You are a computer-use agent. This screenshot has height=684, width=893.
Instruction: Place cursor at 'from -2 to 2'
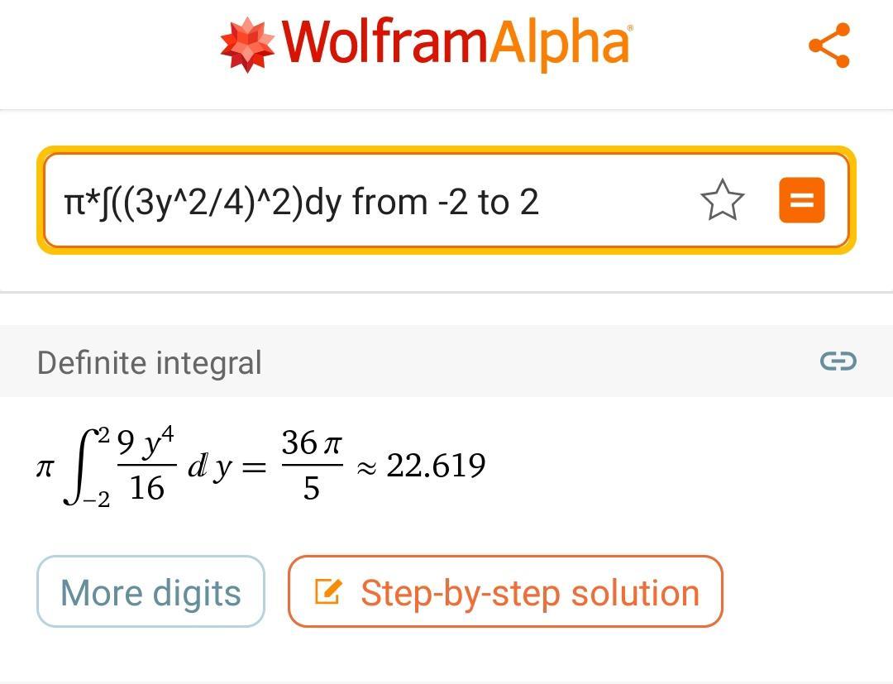(446, 202)
